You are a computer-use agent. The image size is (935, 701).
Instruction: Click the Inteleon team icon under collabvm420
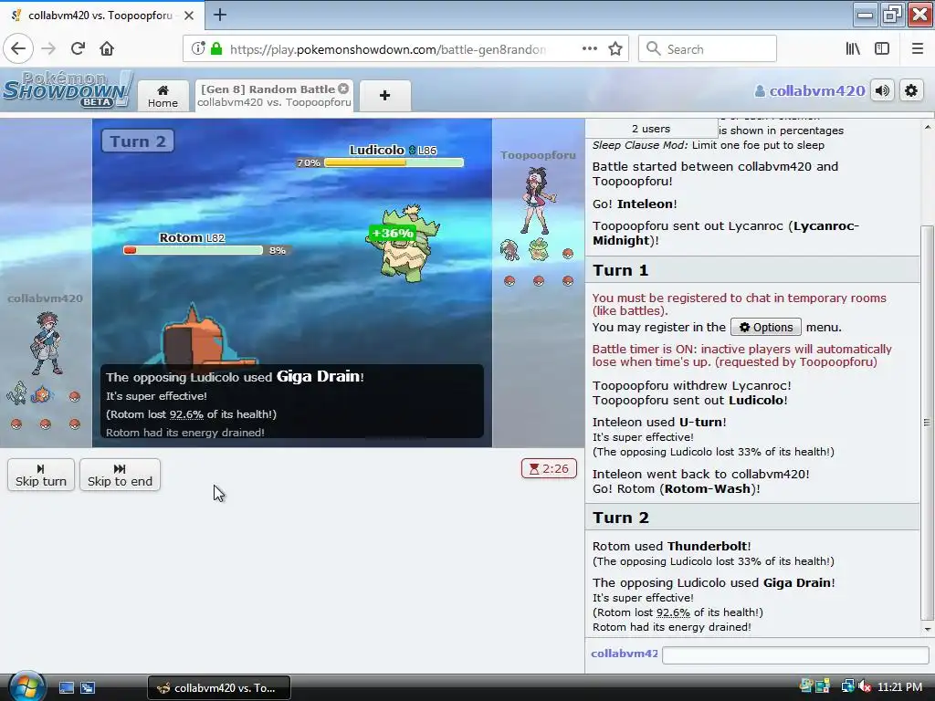pyautogui.click(x=16, y=393)
